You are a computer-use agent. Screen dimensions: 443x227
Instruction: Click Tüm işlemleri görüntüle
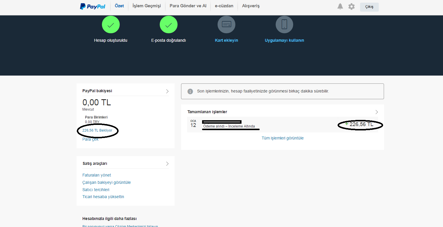[x=283, y=138]
